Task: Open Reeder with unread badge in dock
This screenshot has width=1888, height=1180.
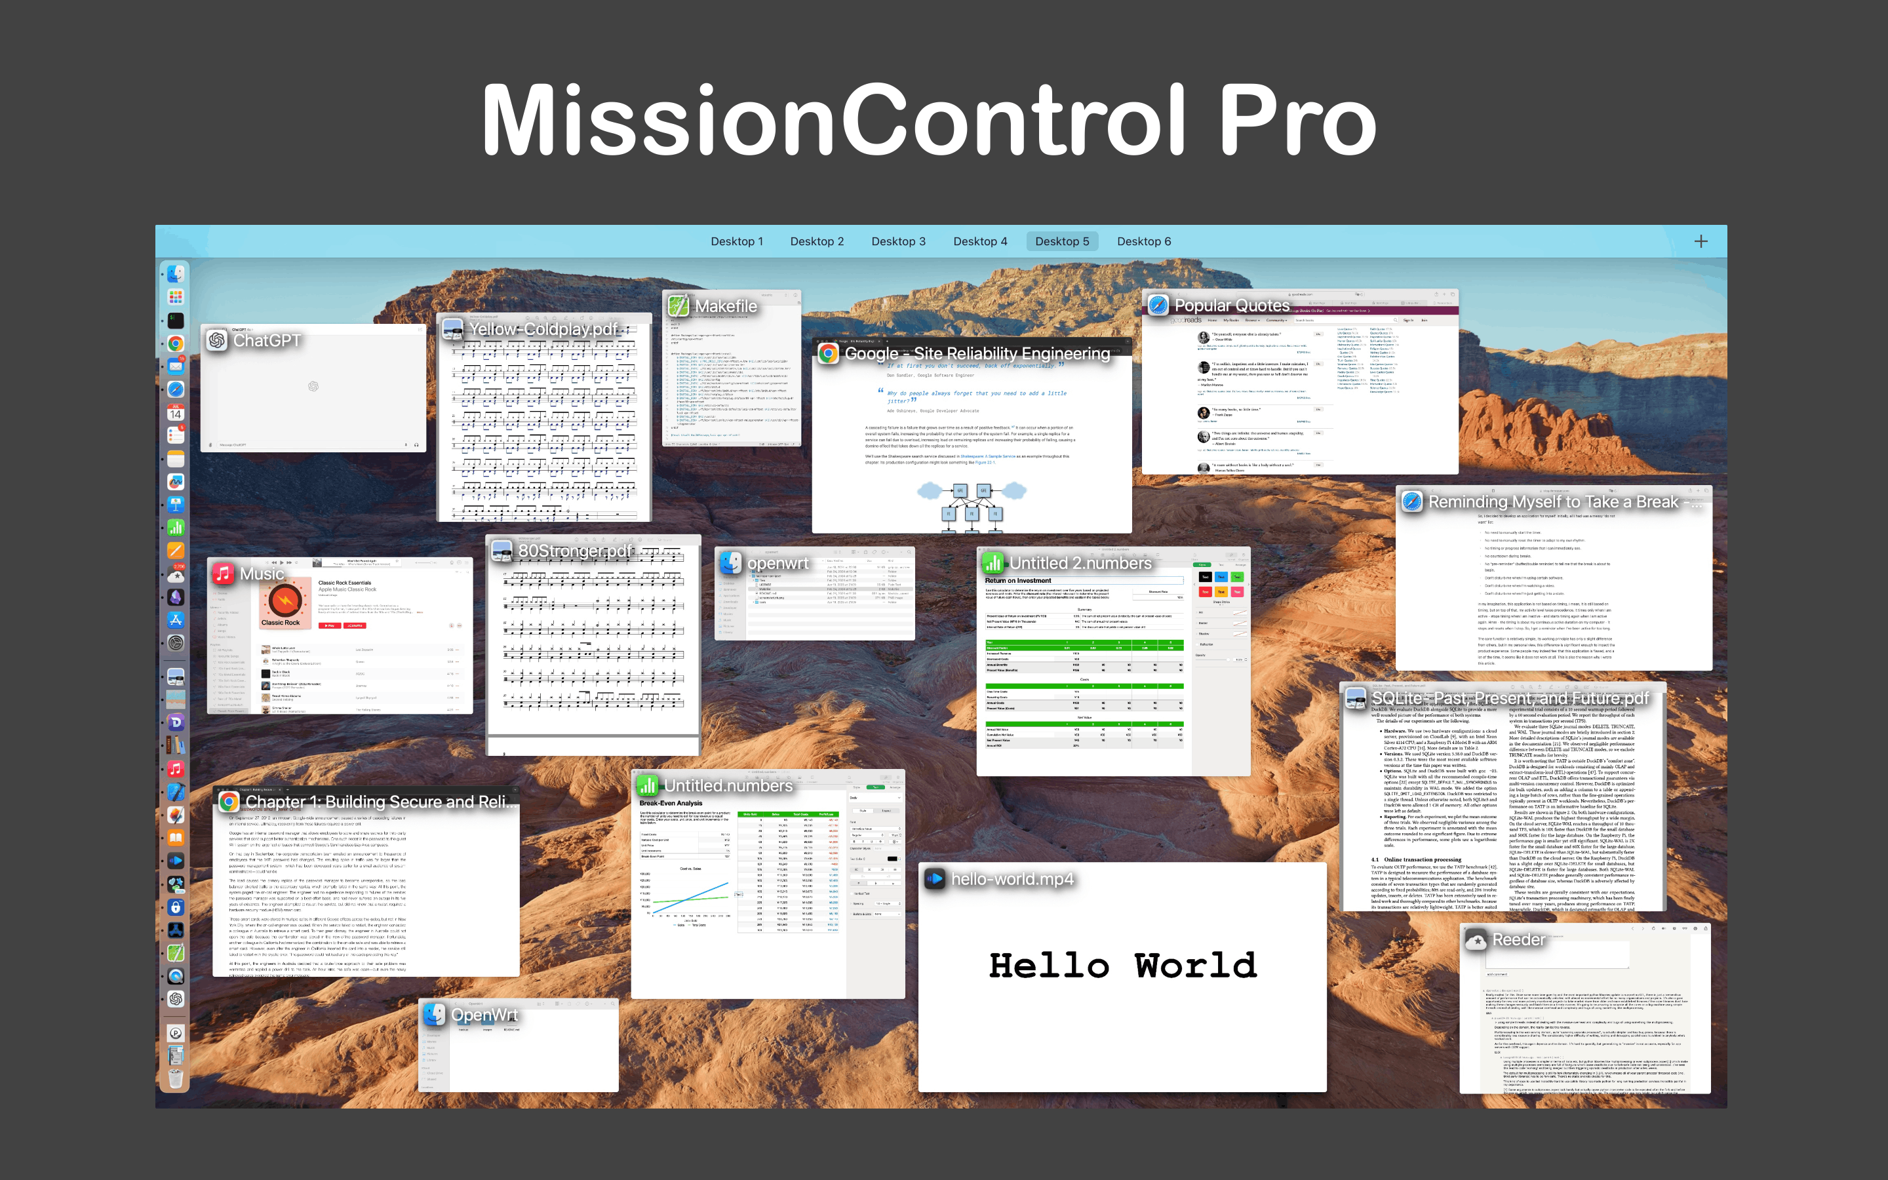Action: pos(176,574)
